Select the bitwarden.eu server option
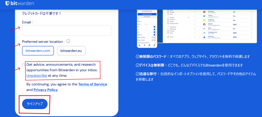262x117 pixels. (x=71, y=51)
